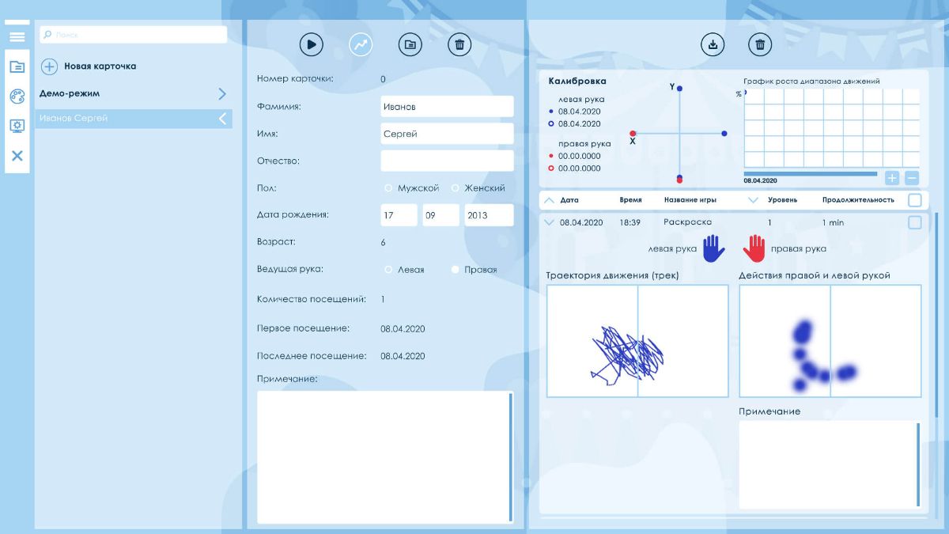Image resolution: width=949 pixels, height=534 pixels.
Task: Open the palette sidebar icon
Action: (17, 96)
